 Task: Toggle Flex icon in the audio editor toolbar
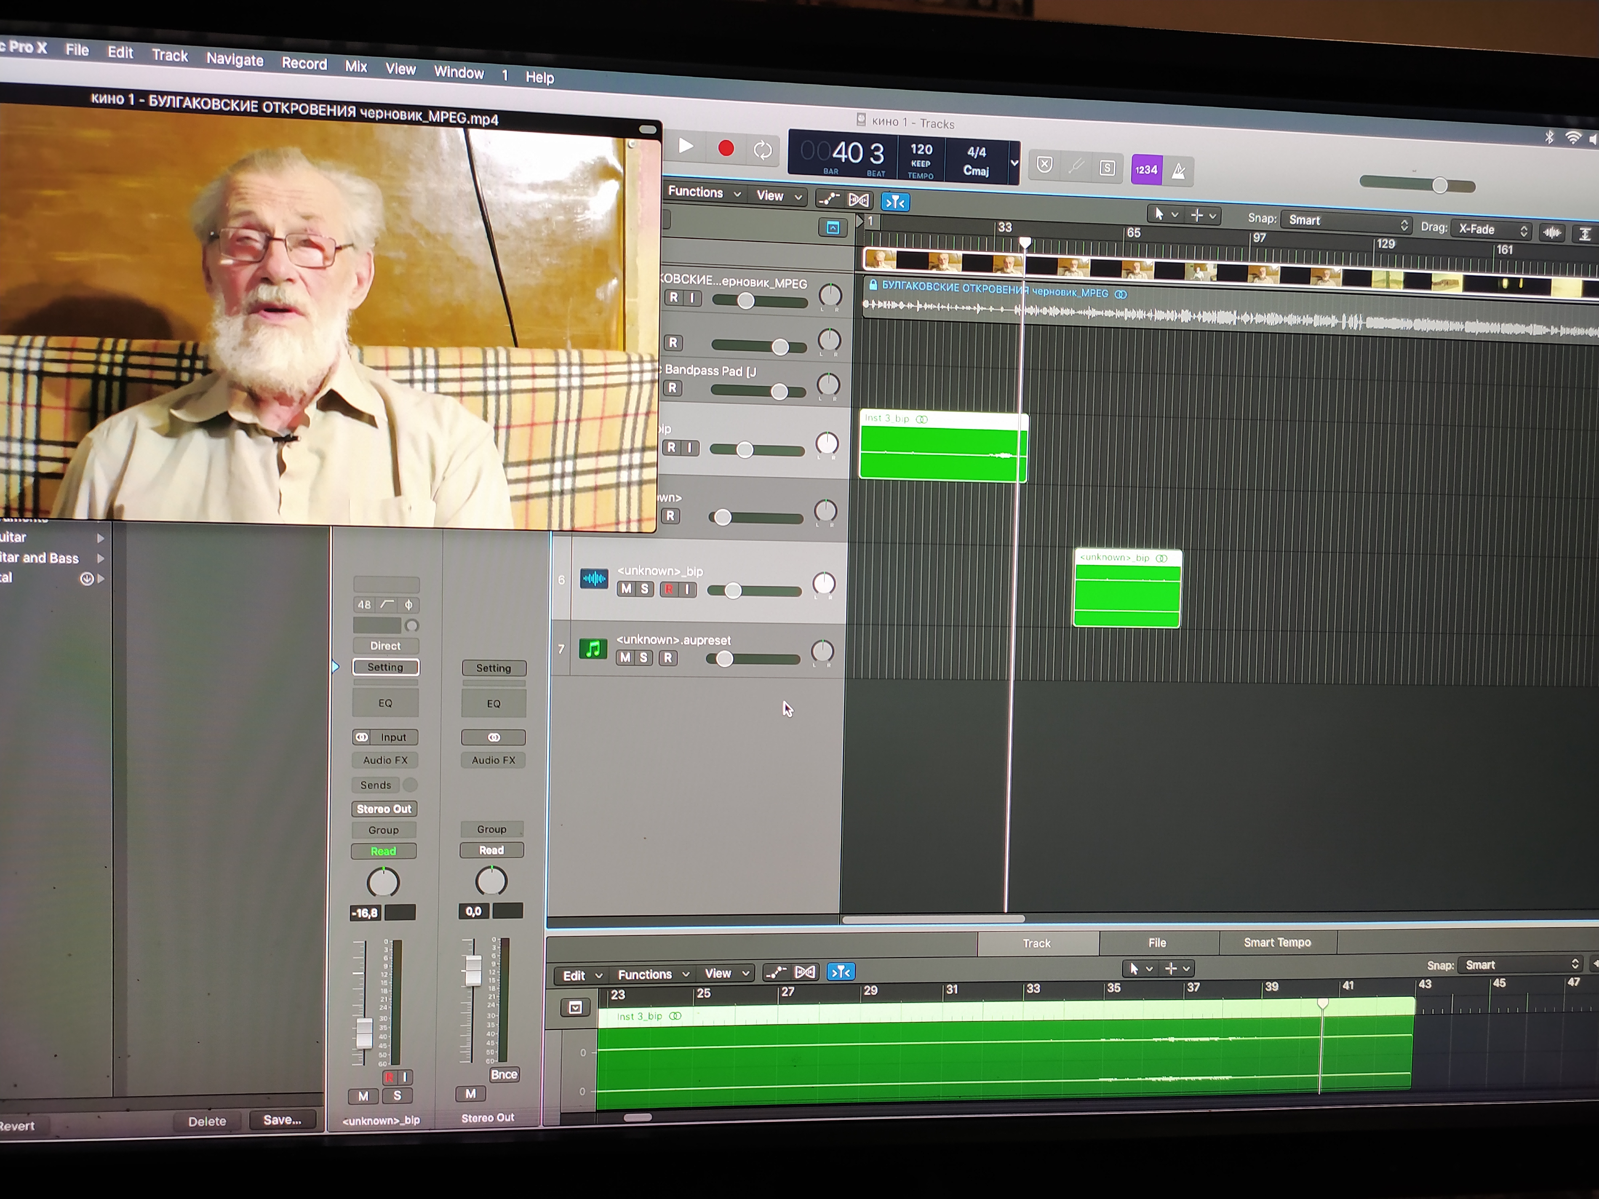pyautogui.click(x=805, y=972)
